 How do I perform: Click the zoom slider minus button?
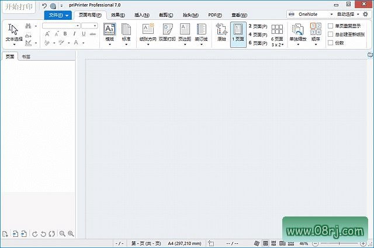coord(316,243)
